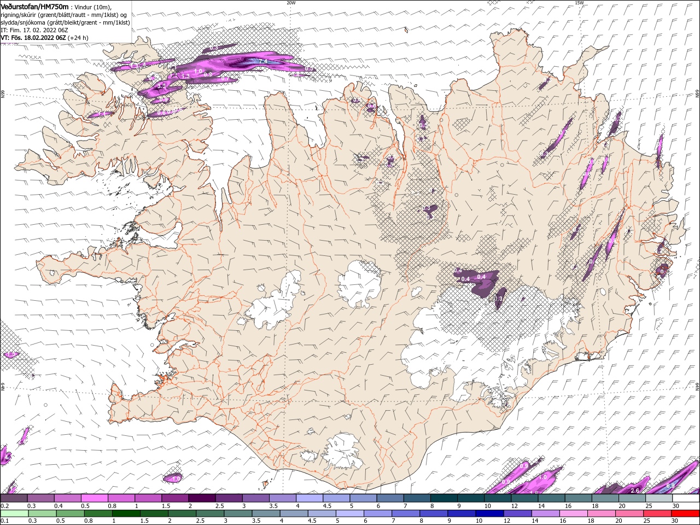The width and height of the screenshot is (700, 525).
Task: Click the Veðurstofan/HM750m title text
Action: [x=35, y=6]
